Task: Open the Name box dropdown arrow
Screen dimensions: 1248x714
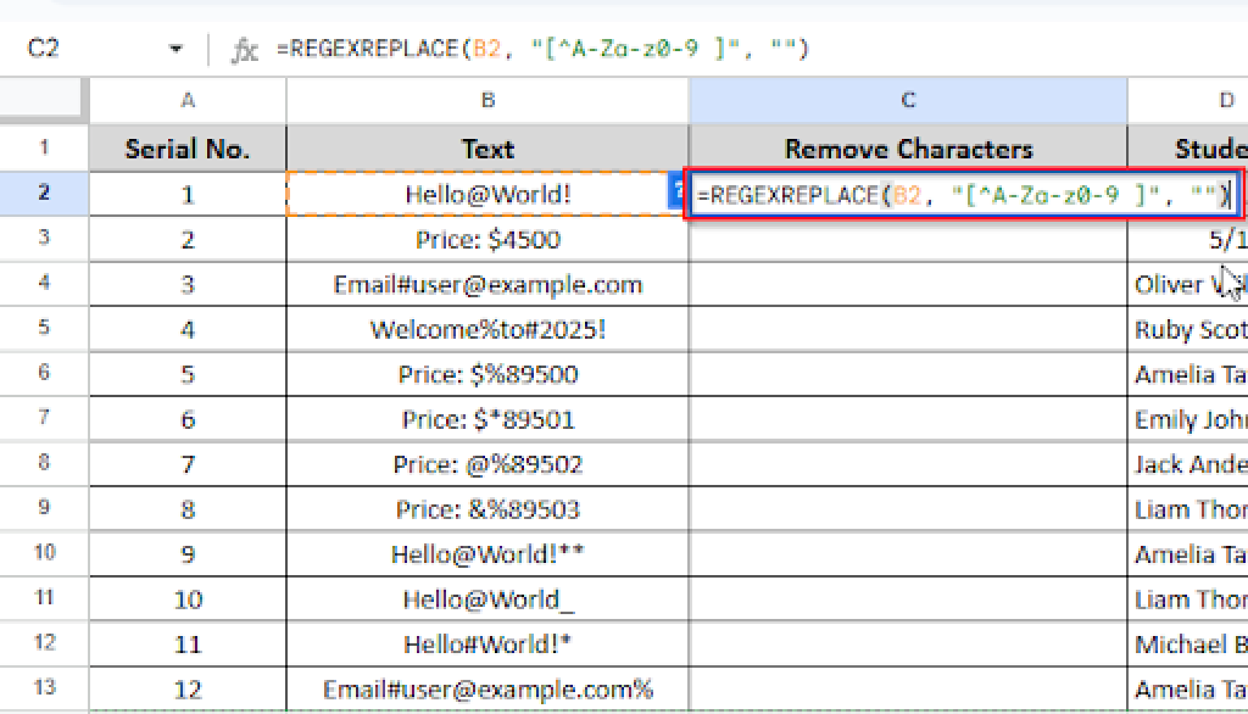Action: click(x=176, y=49)
